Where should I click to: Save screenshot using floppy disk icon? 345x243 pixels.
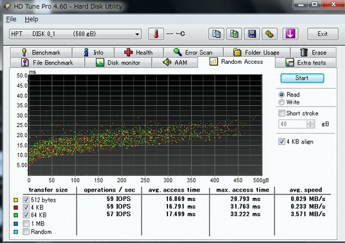pyautogui.click(x=252, y=34)
